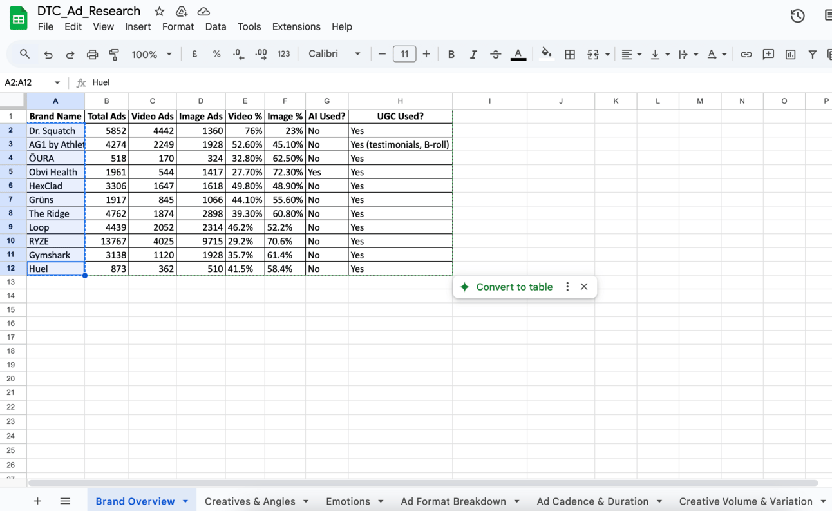
Task: Open vertical align dropdown
Action: tap(660, 55)
